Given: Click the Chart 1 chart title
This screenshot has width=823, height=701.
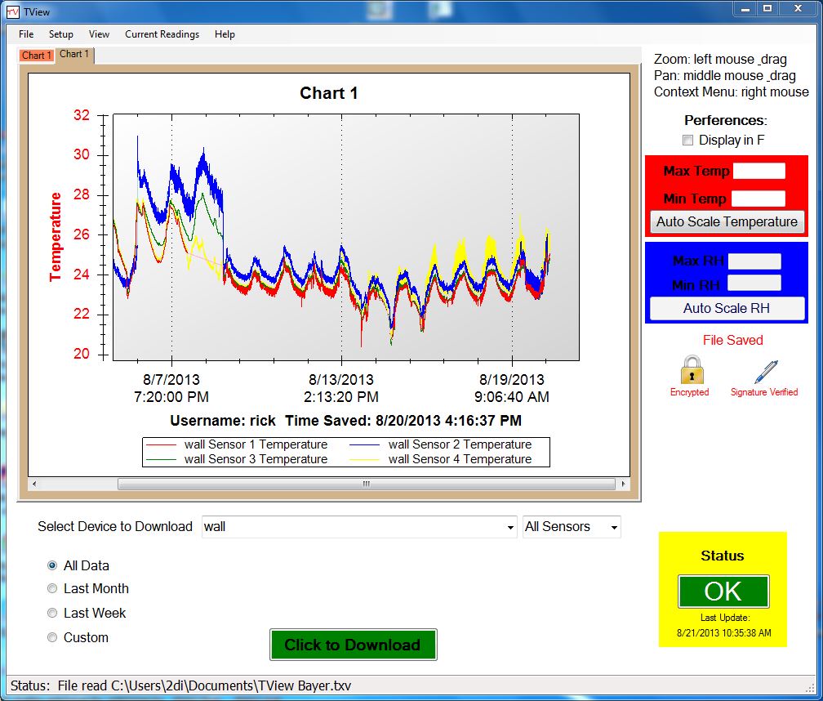Looking at the screenshot, I should pyautogui.click(x=328, y=93).
